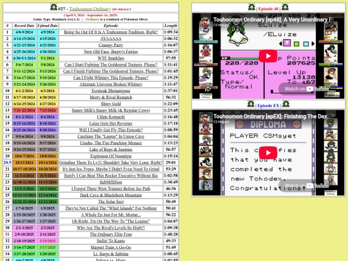Open 'Alternate Universe Broken Whitney' episode
The height and width of the screenshot is (261, 348).
(x=111, y=84)
